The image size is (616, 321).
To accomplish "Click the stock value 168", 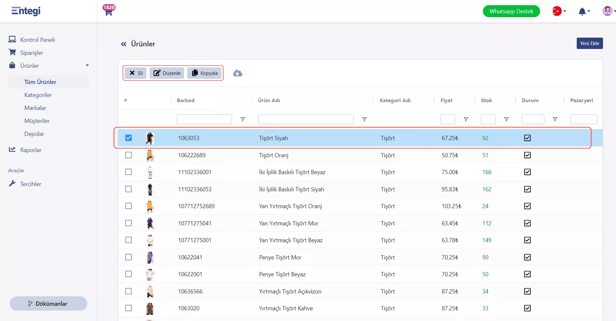I will [x=487, y=172].
